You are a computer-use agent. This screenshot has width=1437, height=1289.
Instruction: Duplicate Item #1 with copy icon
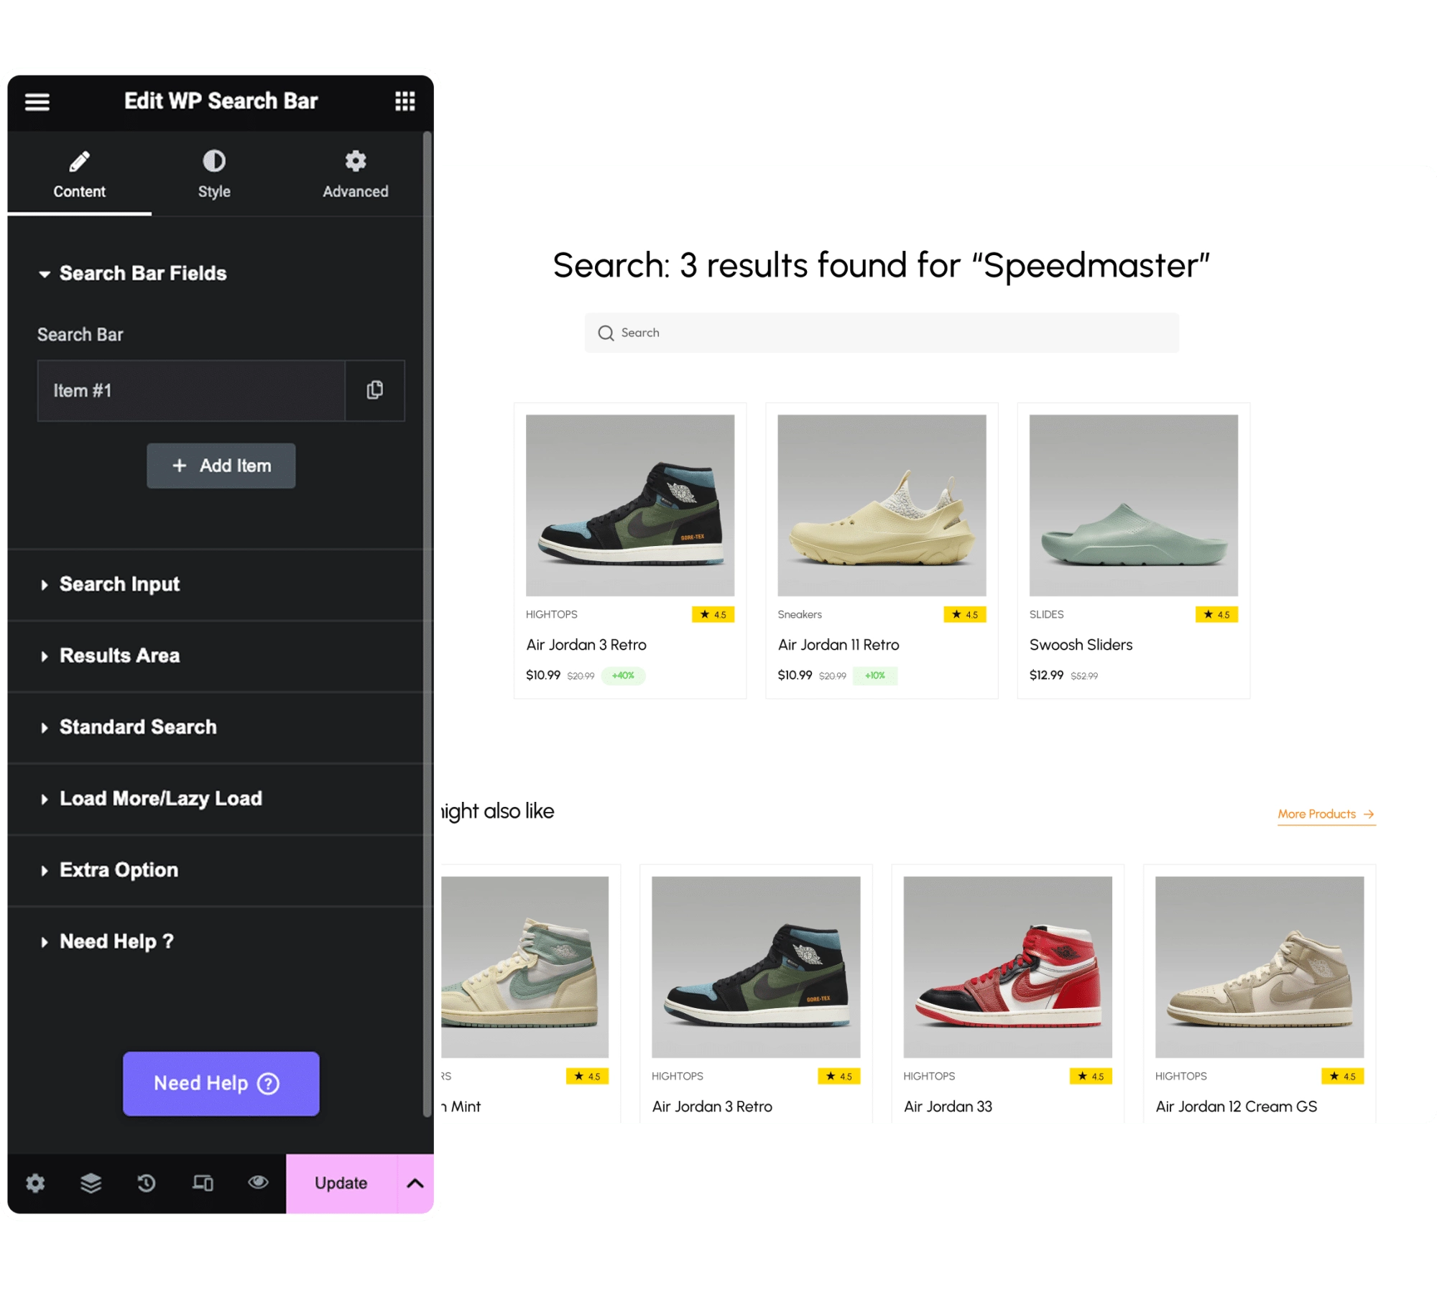point(374,390)
